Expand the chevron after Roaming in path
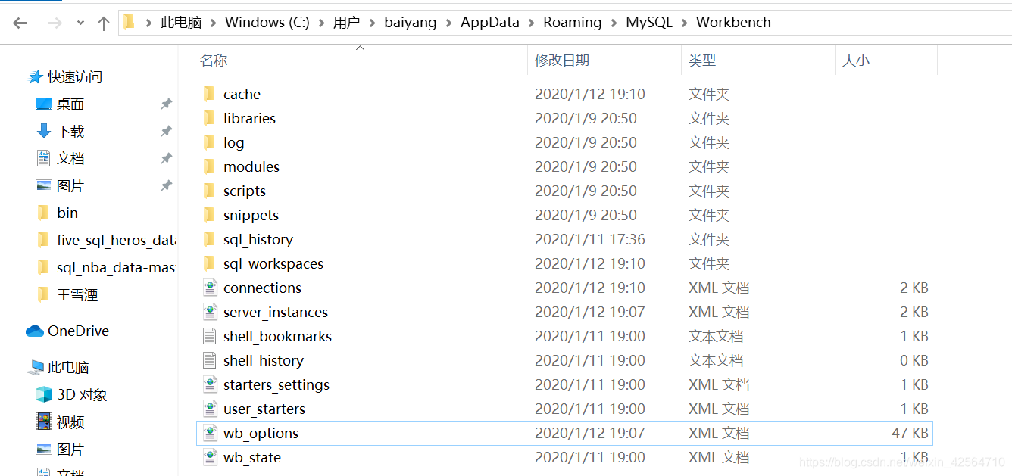This screenshot has width=1012, height=476. coord(614,23)
